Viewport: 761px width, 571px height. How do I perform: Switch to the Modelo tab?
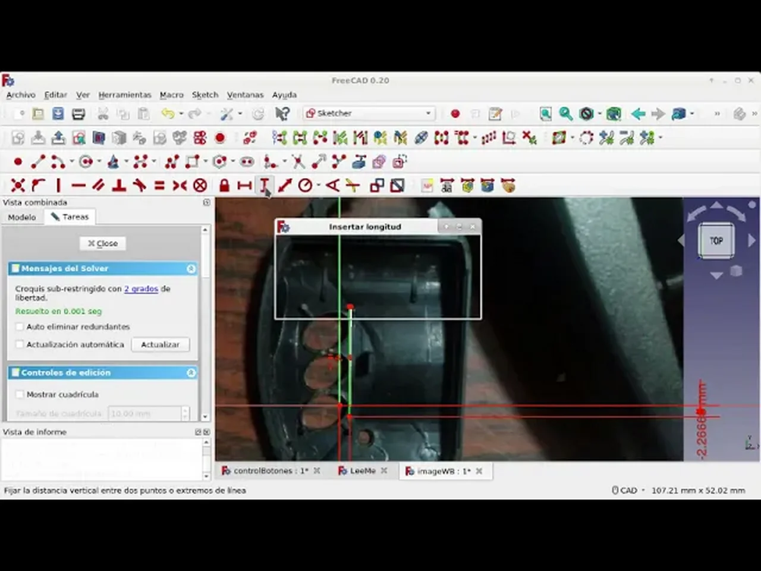(22, 217)
